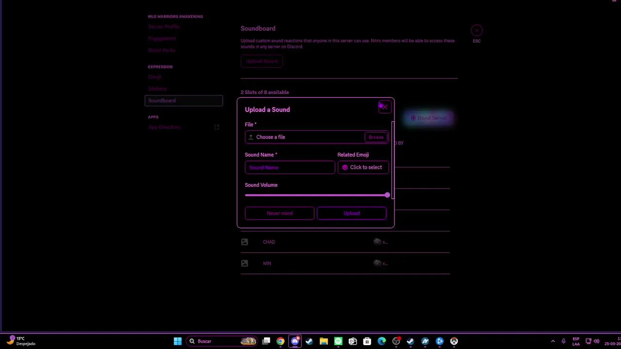Click the WIN sound row name

[x=267, y=263]
